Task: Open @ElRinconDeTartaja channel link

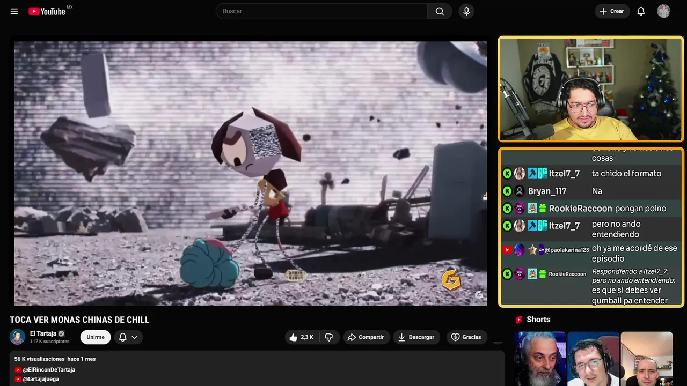Action: pyautogui.click(x=49, y=369)
